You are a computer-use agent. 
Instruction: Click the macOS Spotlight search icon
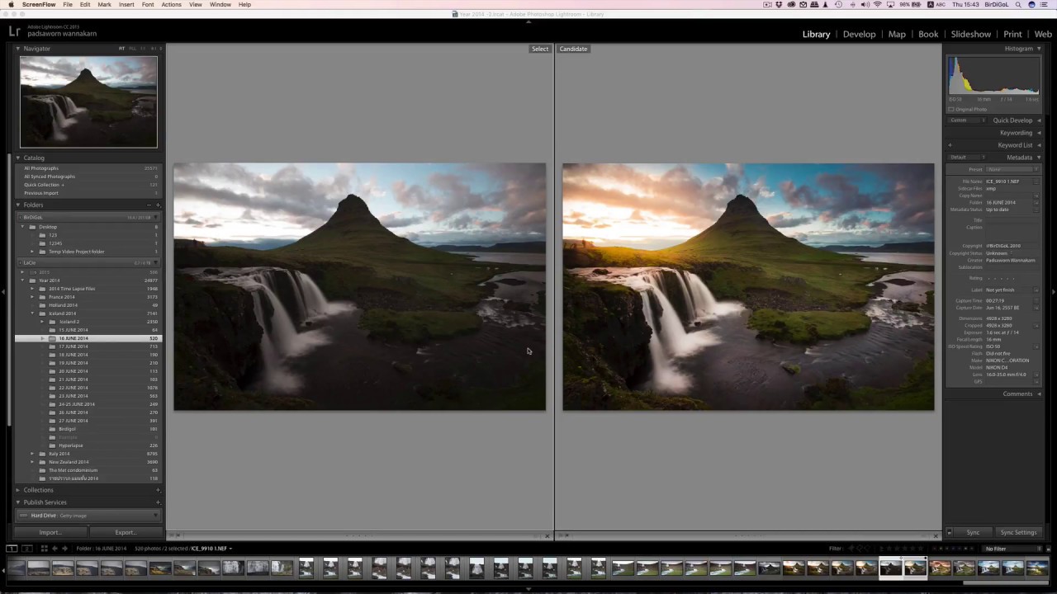pos(1017,4)
